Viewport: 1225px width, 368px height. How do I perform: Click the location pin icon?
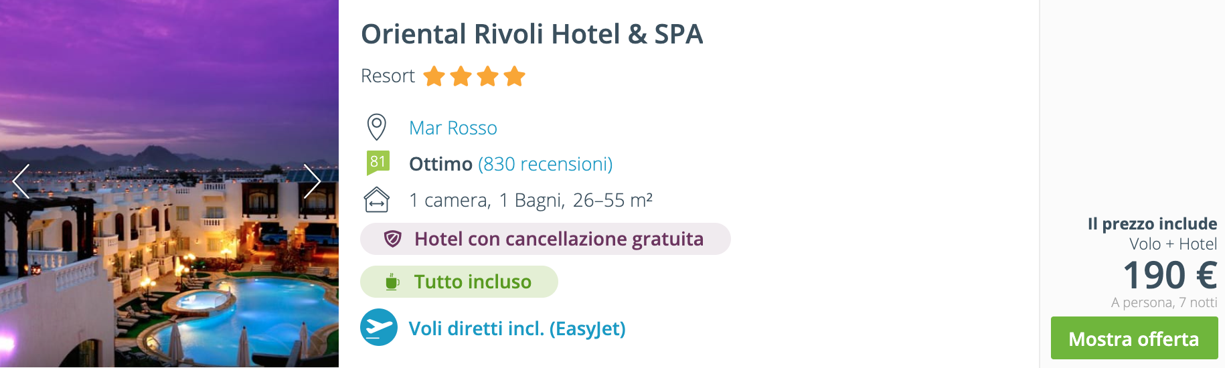(x=377, y=127)
